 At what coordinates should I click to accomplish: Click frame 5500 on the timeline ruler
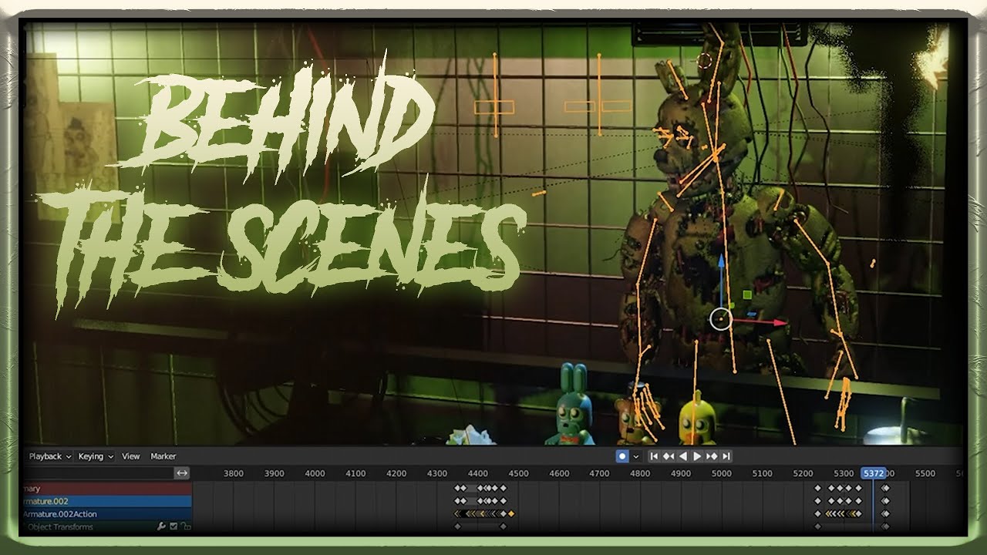coord(925,473)
